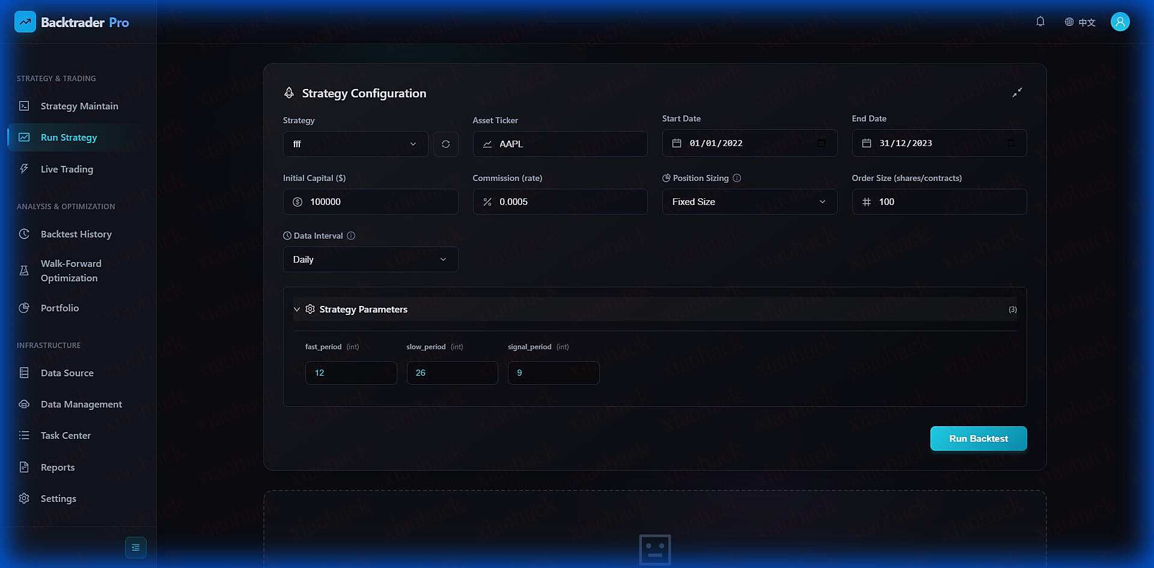Image resolution: width=1154 pixels, height=568 pixels.
Task: Toggle the Strategy Configuration expand arrow
Action: click(1018, 93)
